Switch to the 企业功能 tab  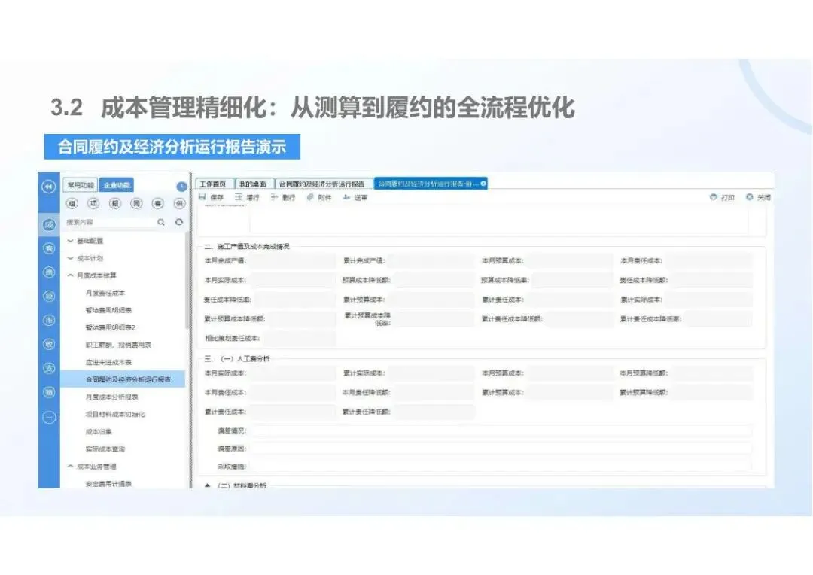[x=117, y=185]
